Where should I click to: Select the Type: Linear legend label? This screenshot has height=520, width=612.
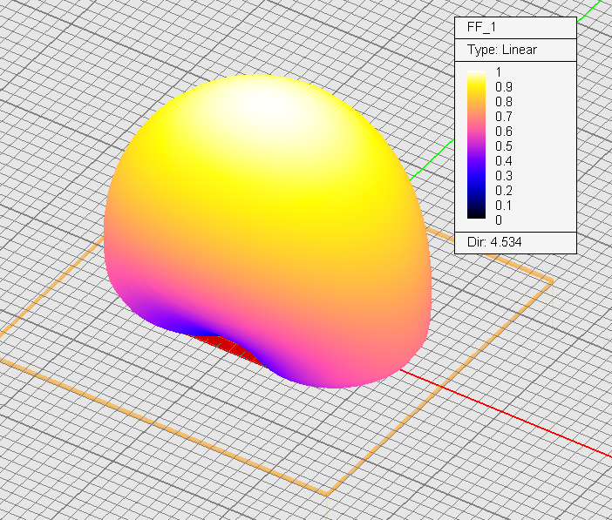tap(501, 50)
